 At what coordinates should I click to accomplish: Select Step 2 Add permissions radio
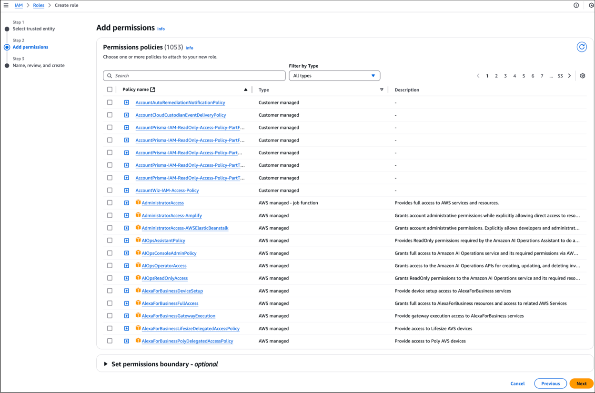(7, 47)
